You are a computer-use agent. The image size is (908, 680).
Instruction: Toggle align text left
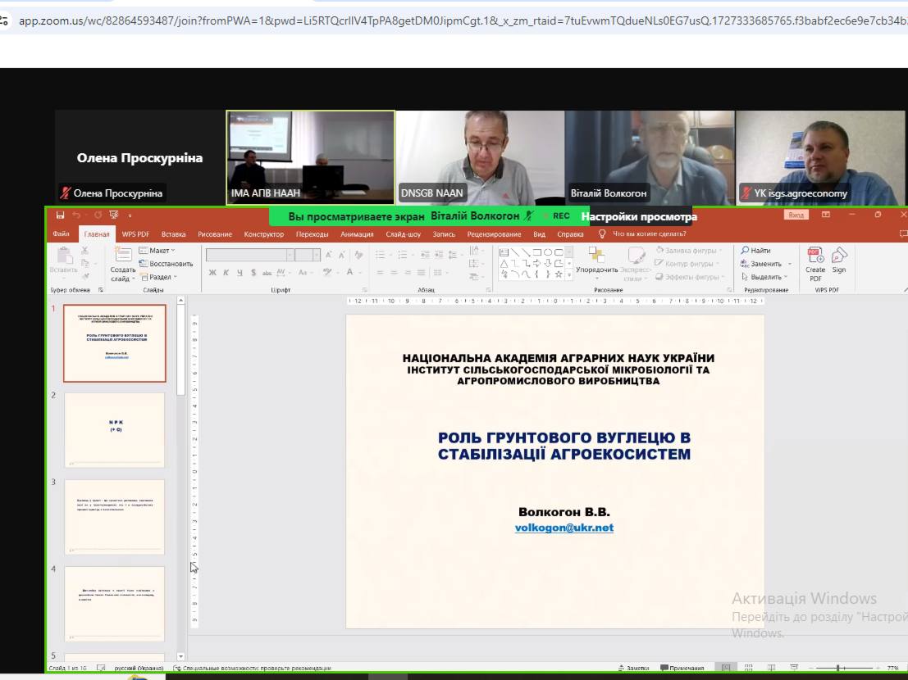pos(380,272)
